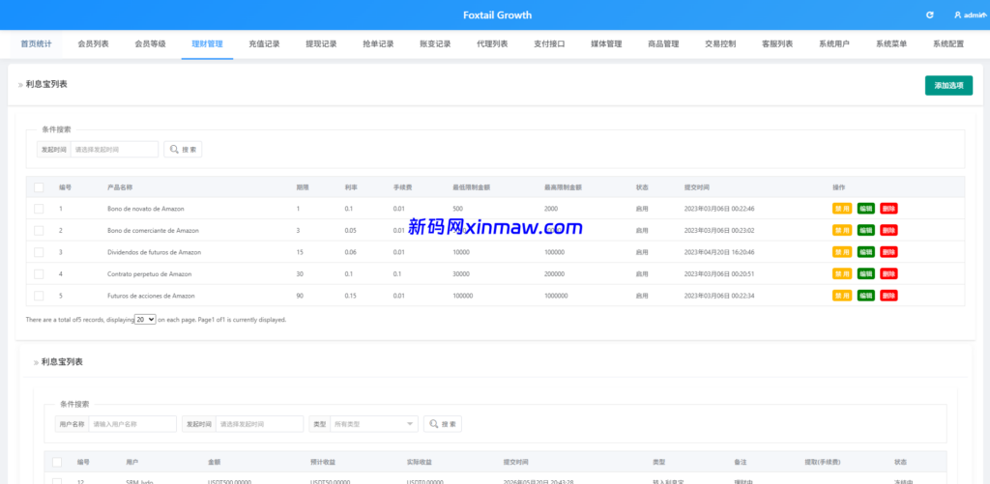Open the 类型 所有类型 dropdown
This screenshot has width=990, height=484.
[x=374, y=424]
